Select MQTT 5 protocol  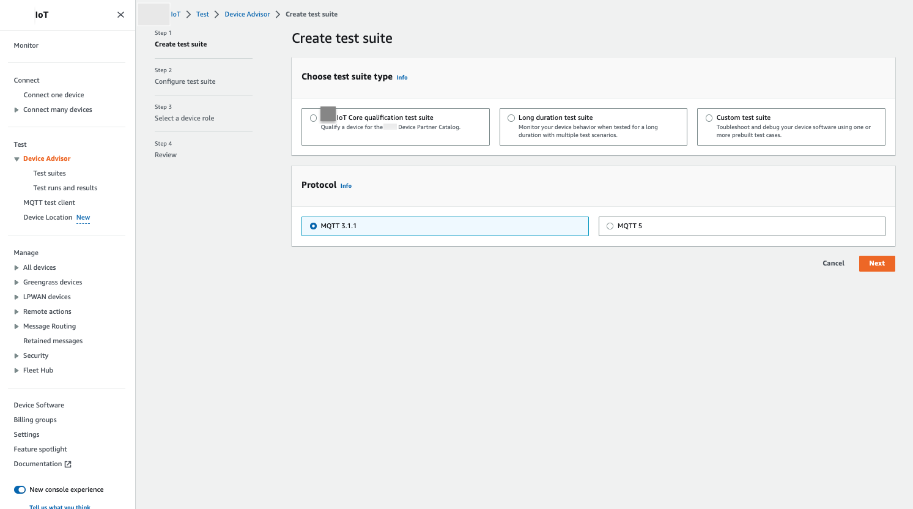coord(610,226)
